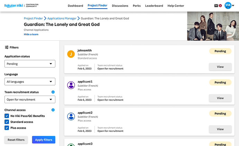The image size is (239, 146).
Task: Click applicant3's Pending status badge
Action: point(220,144)
